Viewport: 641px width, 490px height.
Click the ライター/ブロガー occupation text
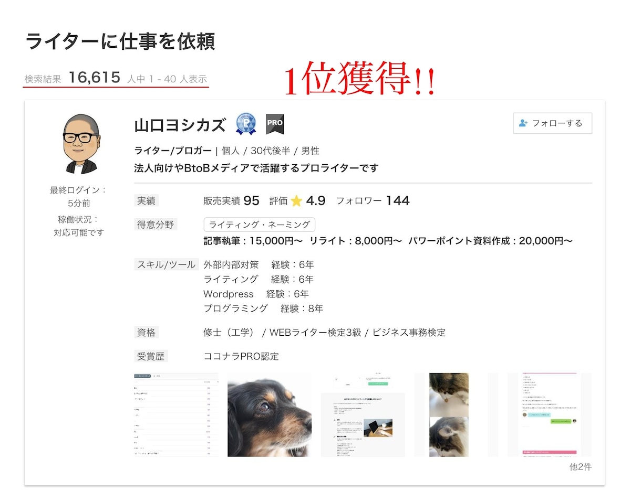pos(173,151)
